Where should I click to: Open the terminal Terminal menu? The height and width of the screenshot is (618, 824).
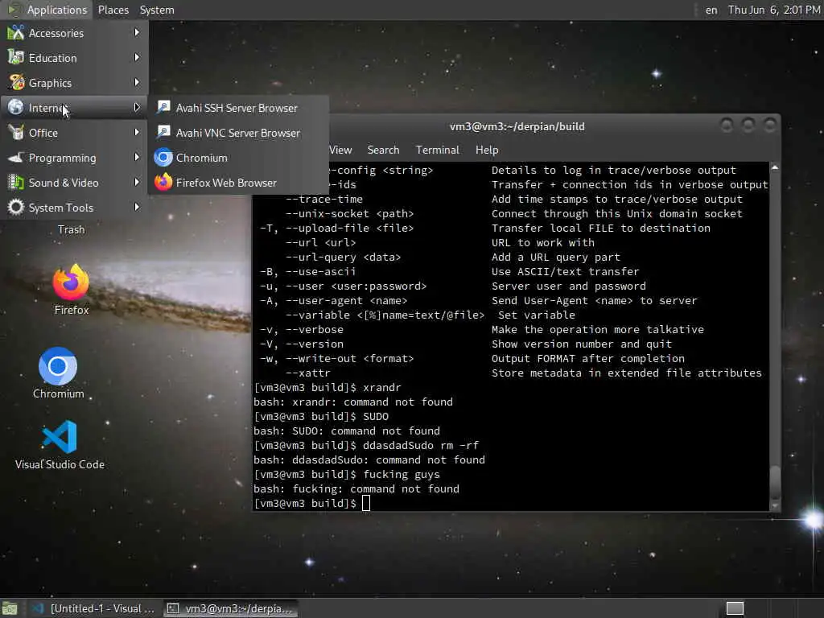437,150
